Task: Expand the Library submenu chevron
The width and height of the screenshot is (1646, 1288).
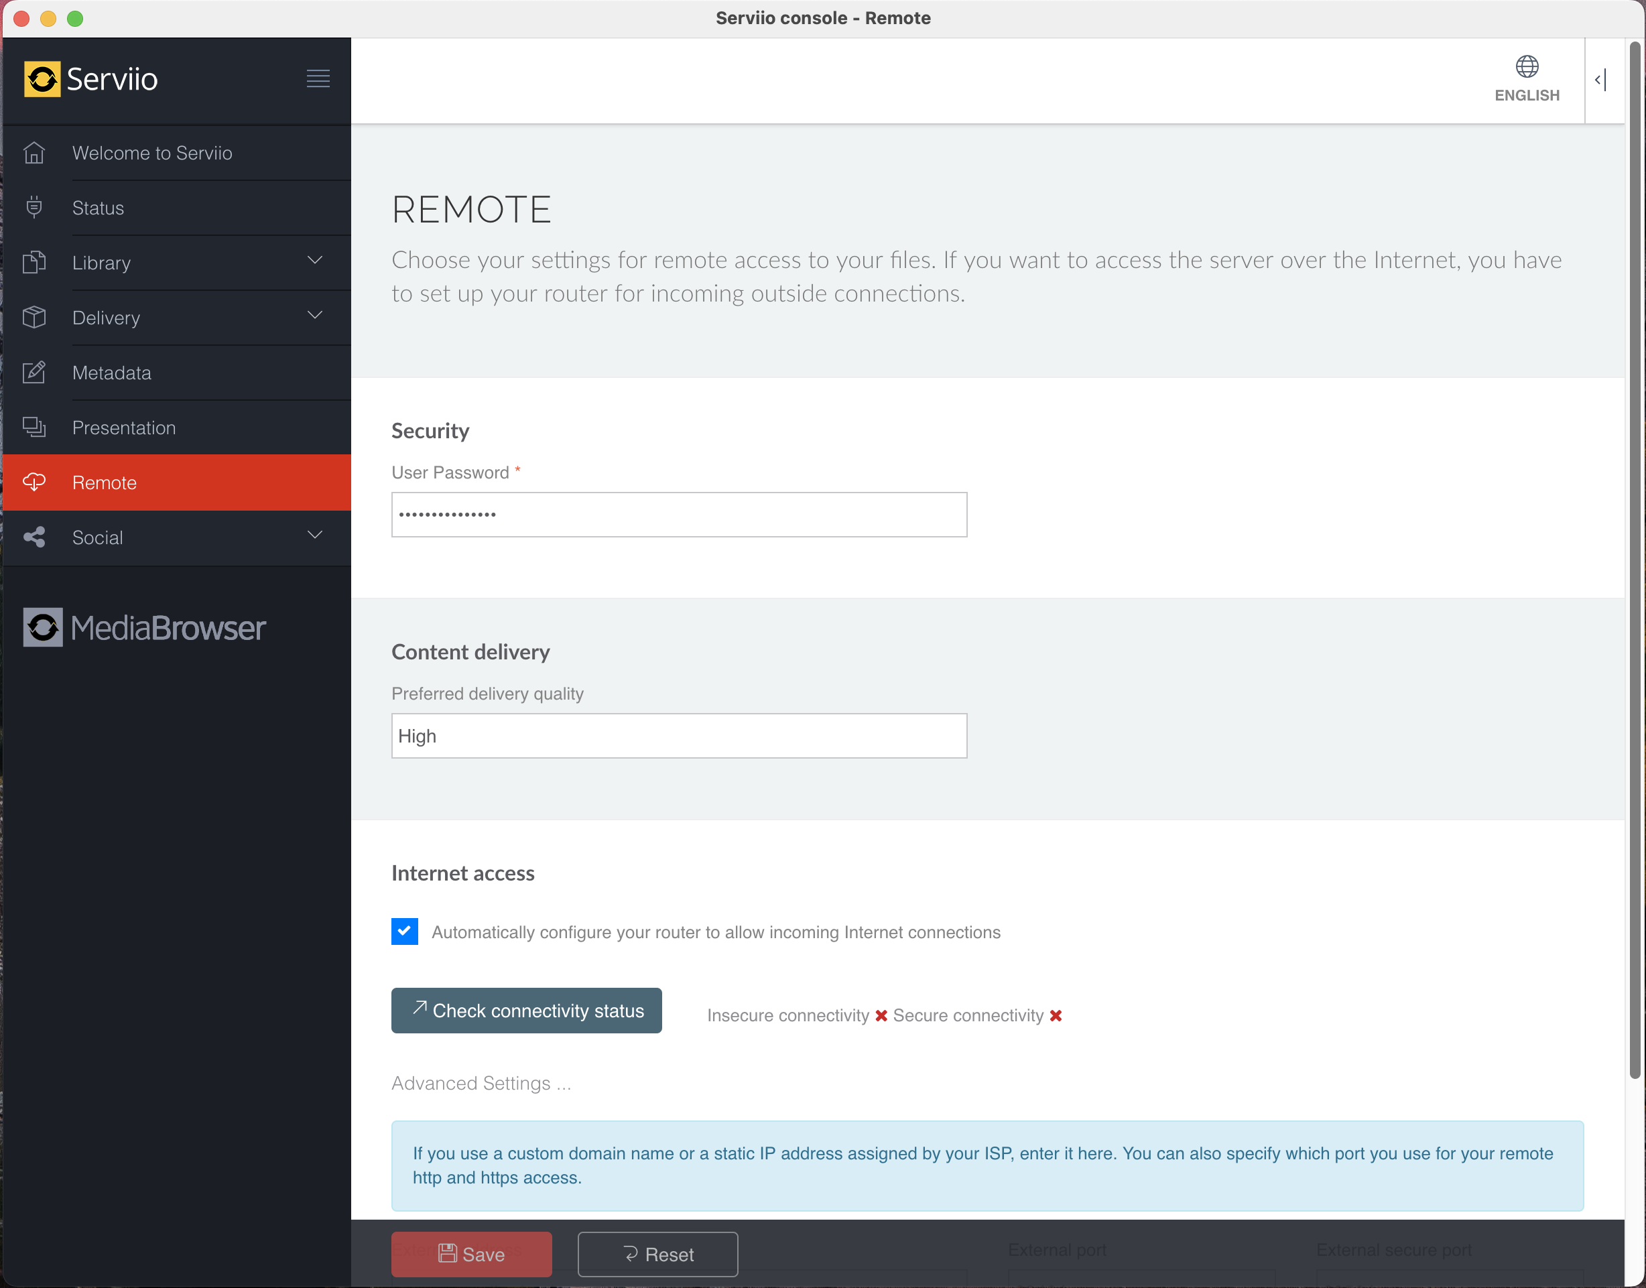Action: pyautogui.click(x=315, y=261)
